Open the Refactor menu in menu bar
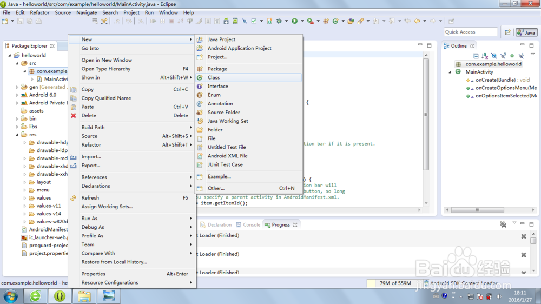Viewport: 541px width, 304px height. coord(39,12)
